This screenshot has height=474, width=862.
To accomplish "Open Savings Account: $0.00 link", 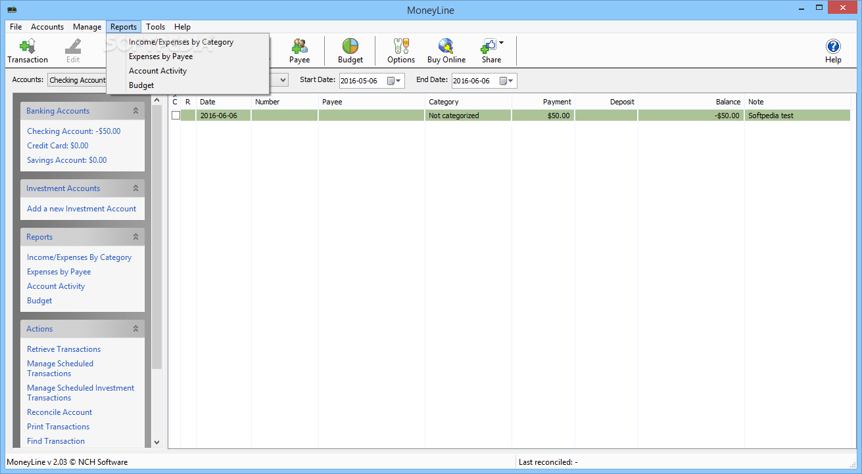I will [x=66, y=160].
